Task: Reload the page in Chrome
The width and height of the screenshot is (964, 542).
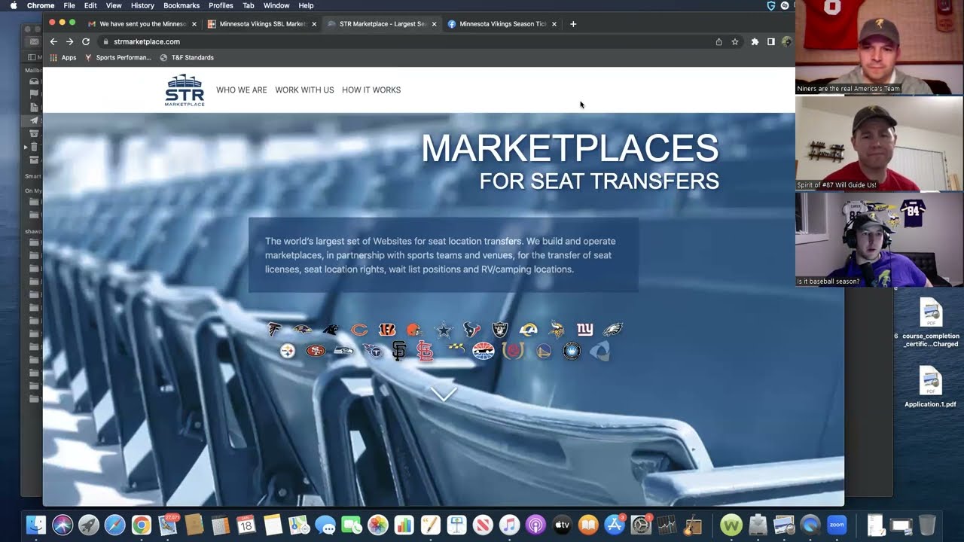Action: click(86, 42)
